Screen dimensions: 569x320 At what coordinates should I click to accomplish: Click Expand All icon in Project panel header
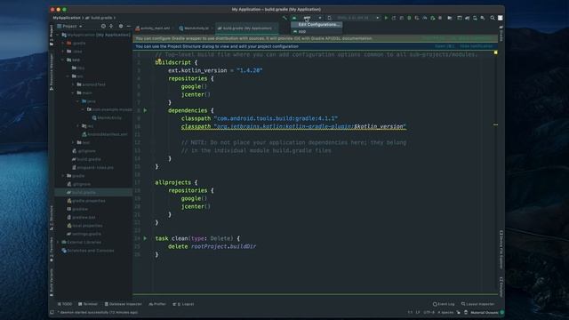[x=111, y=26]
